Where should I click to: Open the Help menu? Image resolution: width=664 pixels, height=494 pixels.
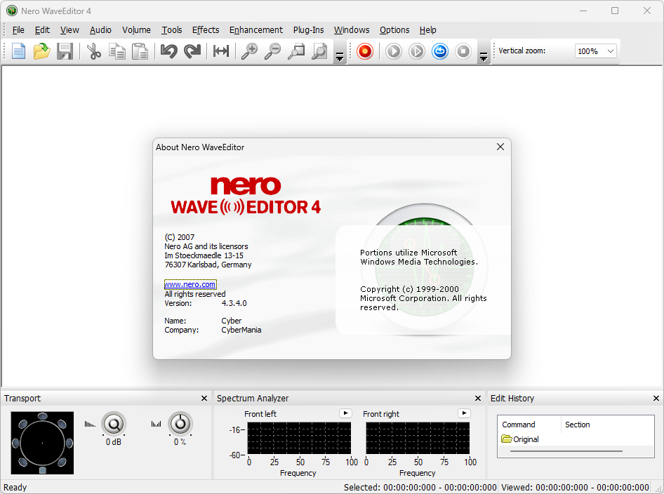coord(427,30)
